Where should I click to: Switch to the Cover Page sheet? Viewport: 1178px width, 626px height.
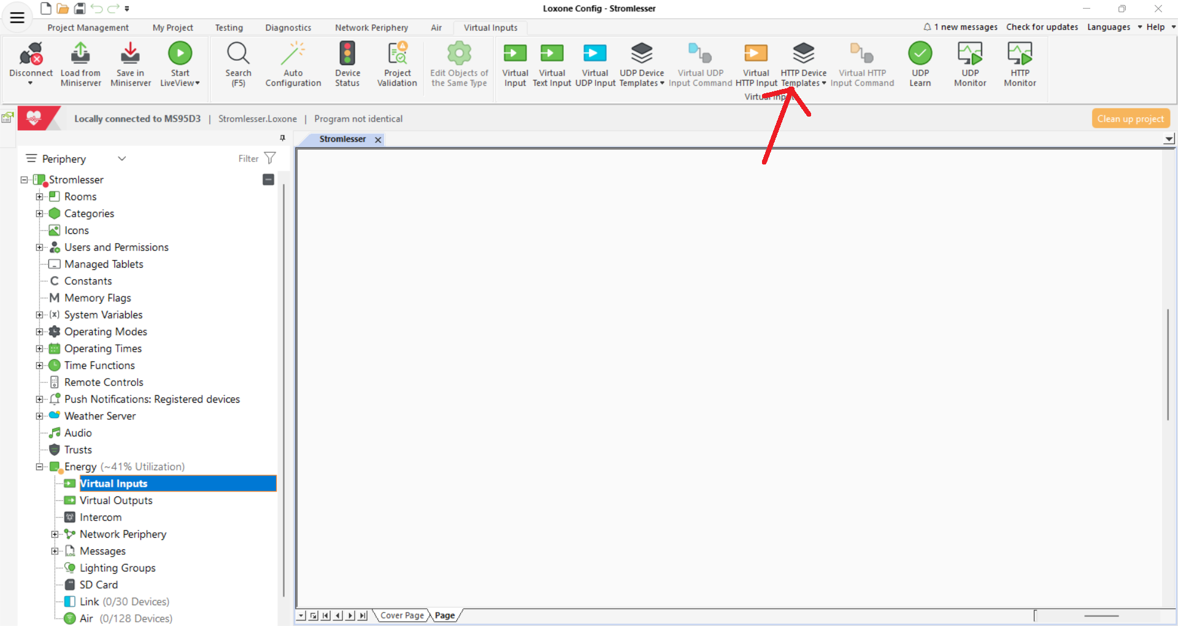[401, 615]
